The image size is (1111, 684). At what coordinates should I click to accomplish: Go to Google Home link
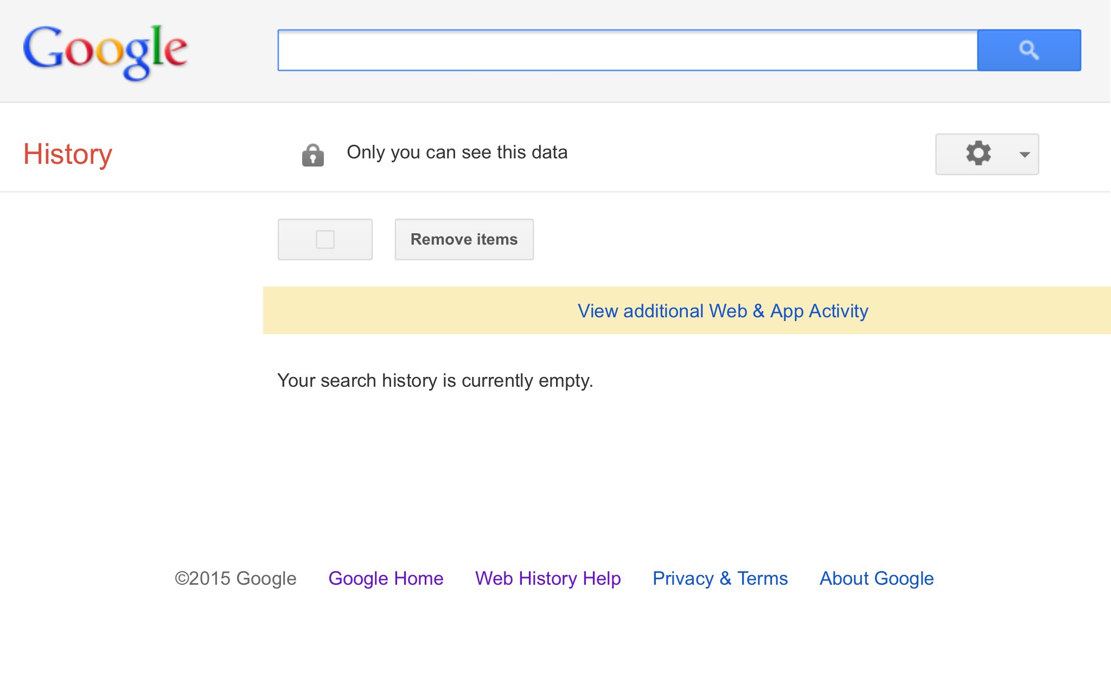[386, 578]
